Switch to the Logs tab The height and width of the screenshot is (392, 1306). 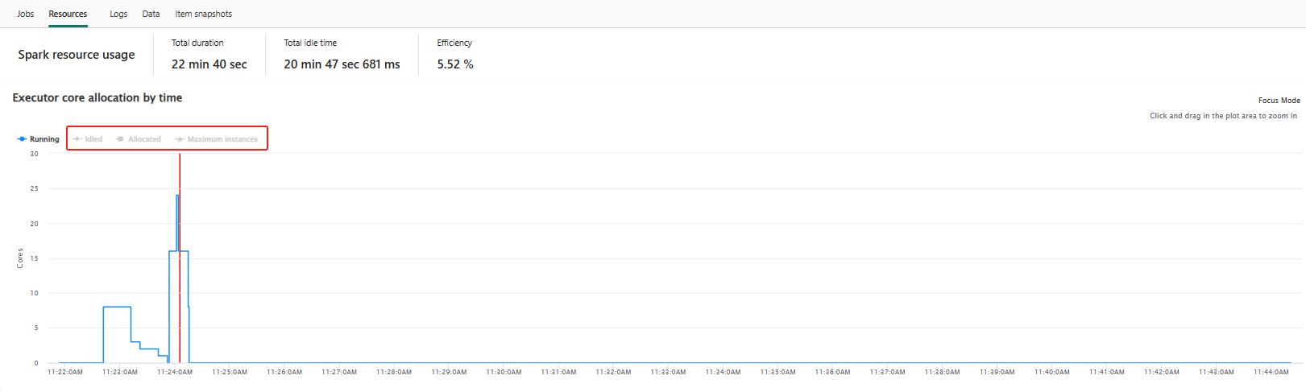click(x=118, y=14)
